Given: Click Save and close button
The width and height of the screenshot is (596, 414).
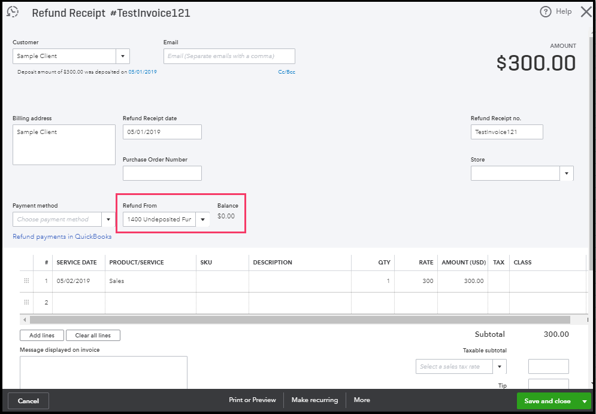Looking at the screenshot, I should 547,401.
